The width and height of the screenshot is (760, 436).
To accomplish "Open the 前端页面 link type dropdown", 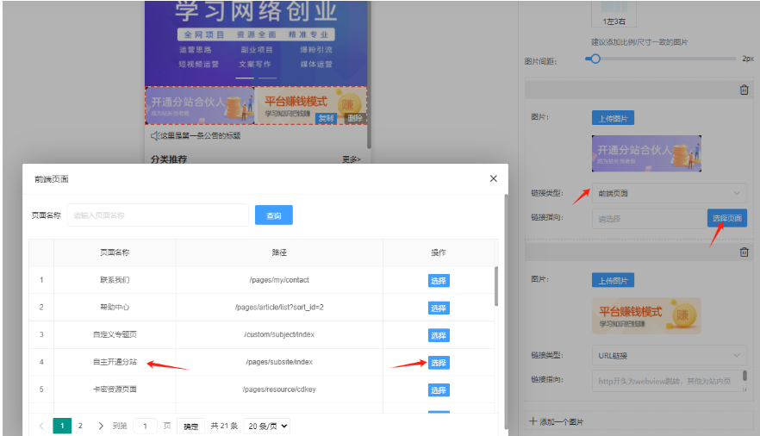I will click(x=669, y=193).
